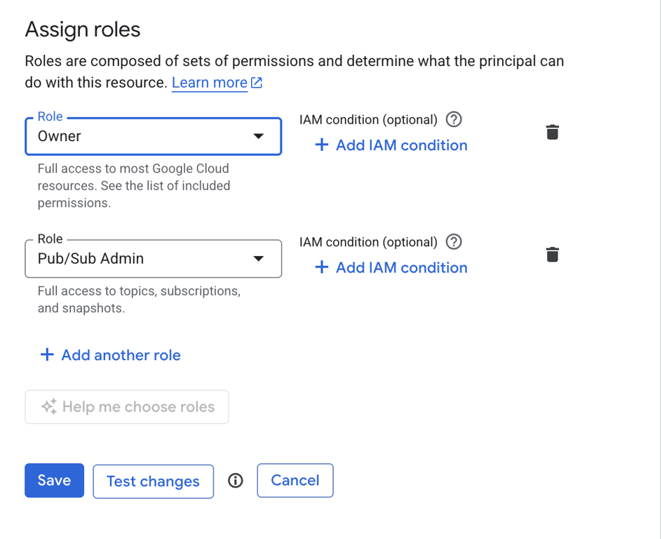Click help icon beside Pub/Sub Admin's IAM condition
This screenshot has height=539, width=662.
click(454, 242)
